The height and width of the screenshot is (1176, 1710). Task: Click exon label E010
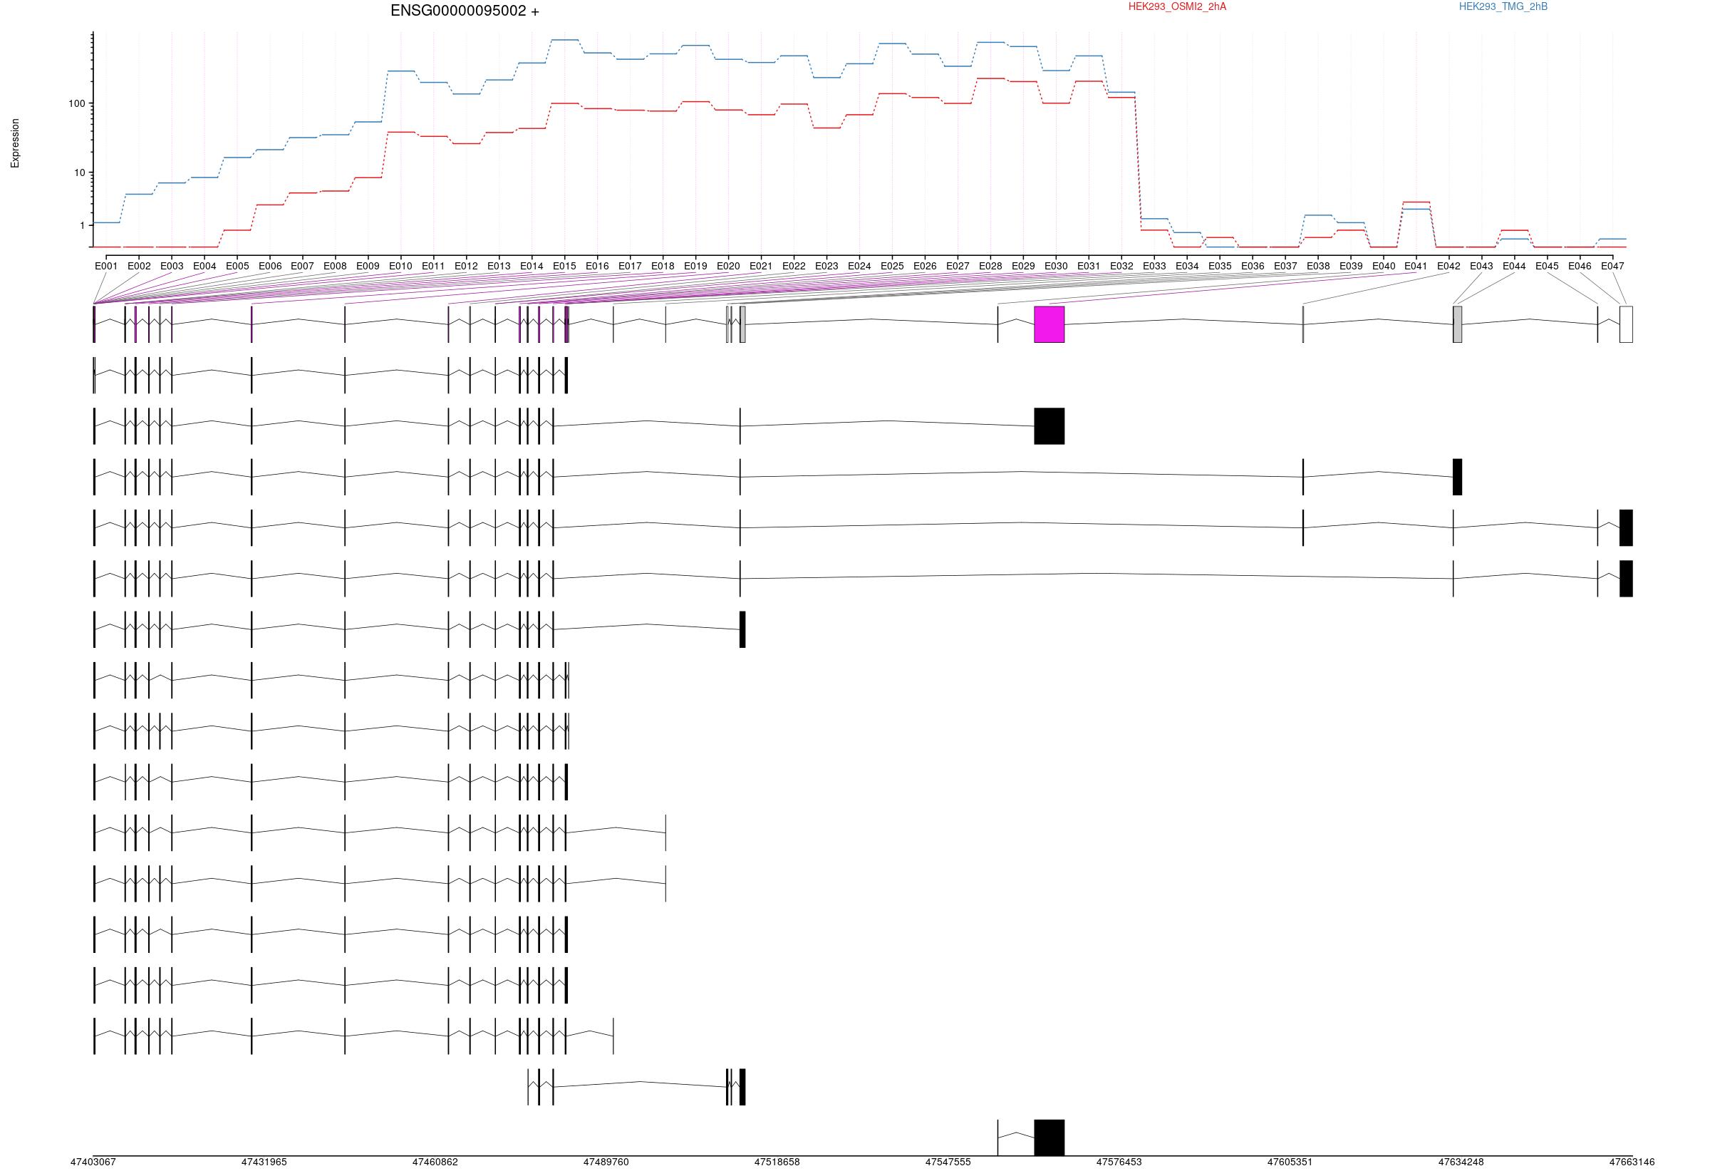point(400,266)
